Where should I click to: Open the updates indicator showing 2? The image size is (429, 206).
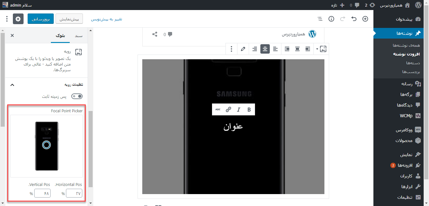pyautogui.click(x=370, y=5)
